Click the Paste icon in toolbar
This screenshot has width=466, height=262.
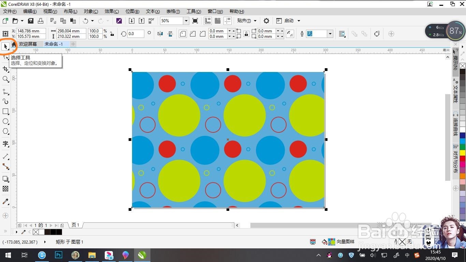(73, 21)
